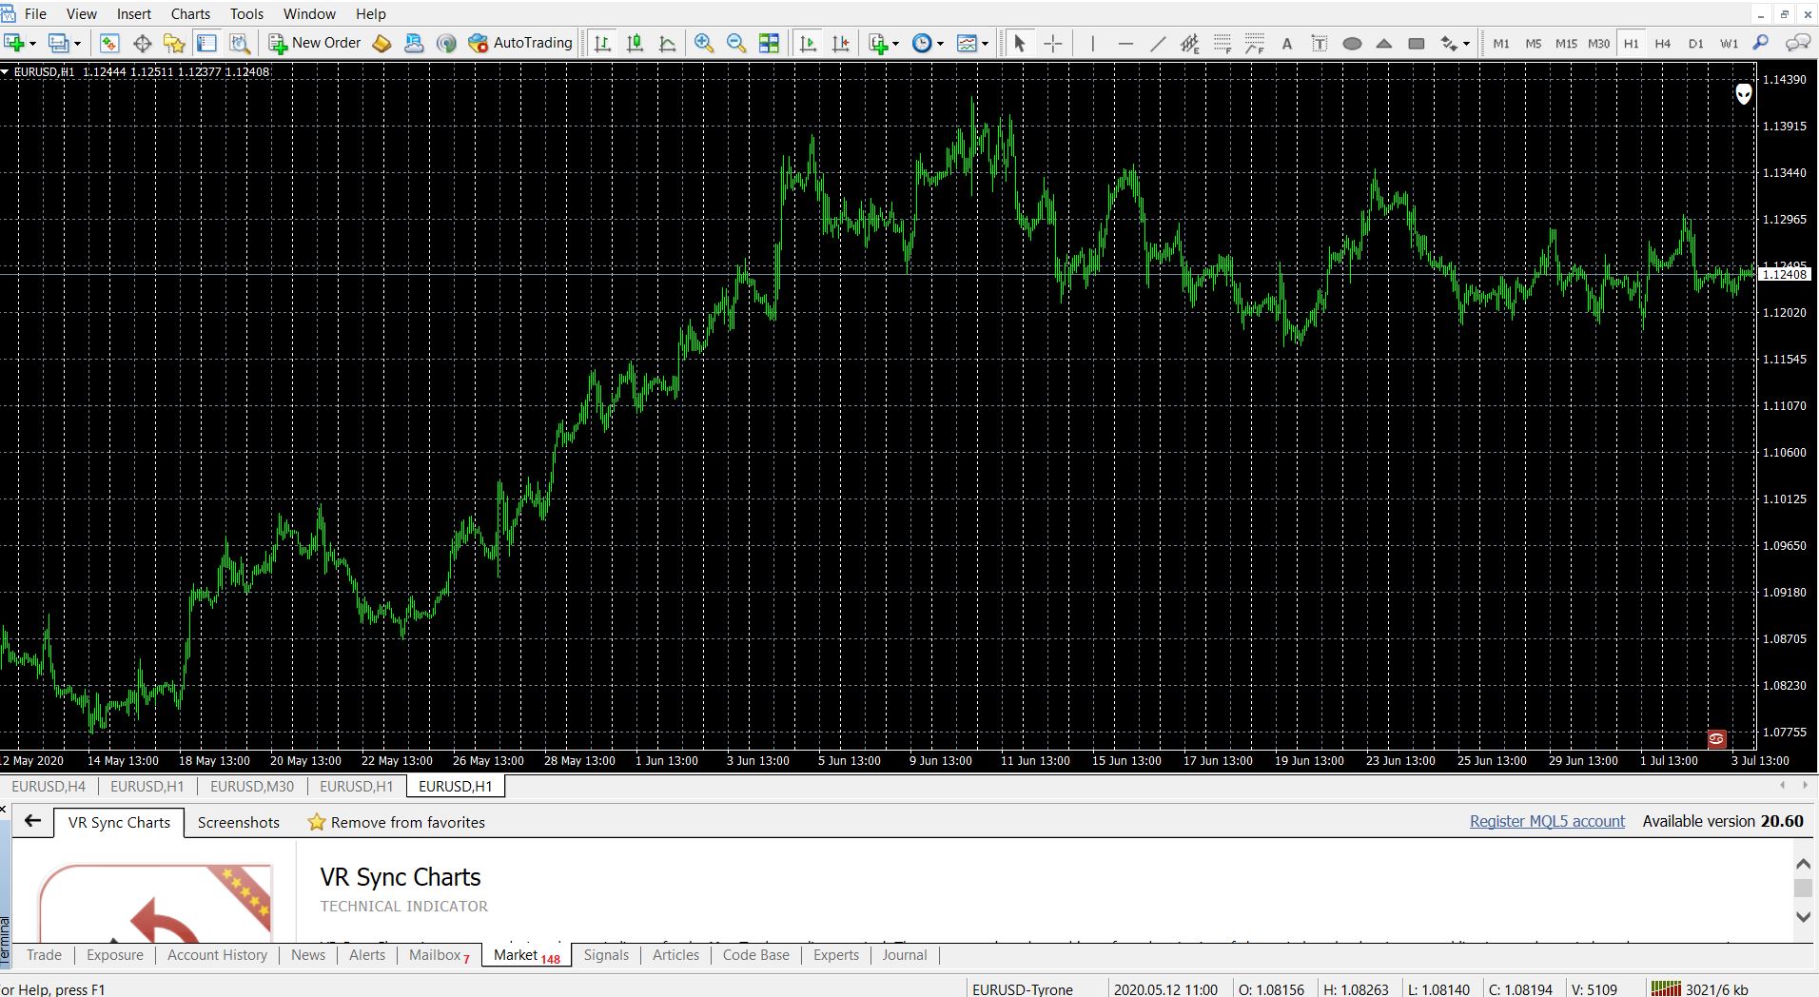Click the VR Sync Charts product thumbnail
This screenshot has height=997, width=1819.
156,902
